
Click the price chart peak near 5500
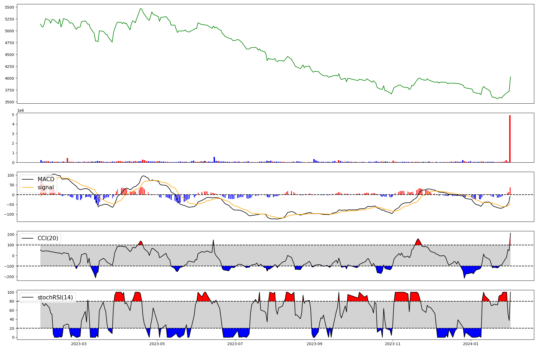(140, 9)
